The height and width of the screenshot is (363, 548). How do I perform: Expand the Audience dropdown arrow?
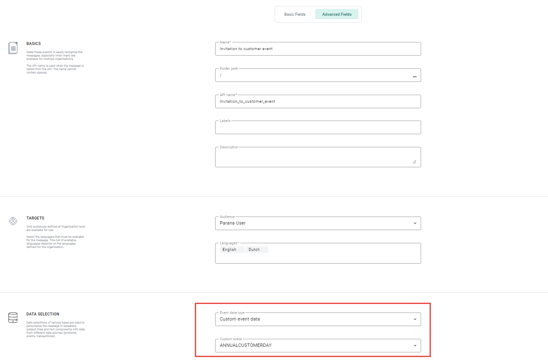coord(415,223)
